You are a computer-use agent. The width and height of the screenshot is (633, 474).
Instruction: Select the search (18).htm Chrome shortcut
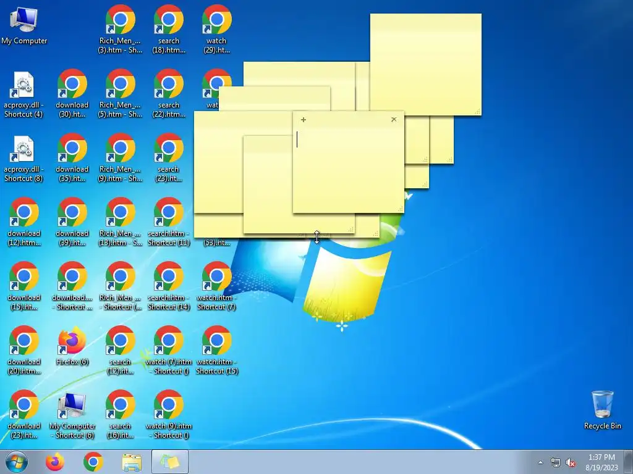pos(169,29)
